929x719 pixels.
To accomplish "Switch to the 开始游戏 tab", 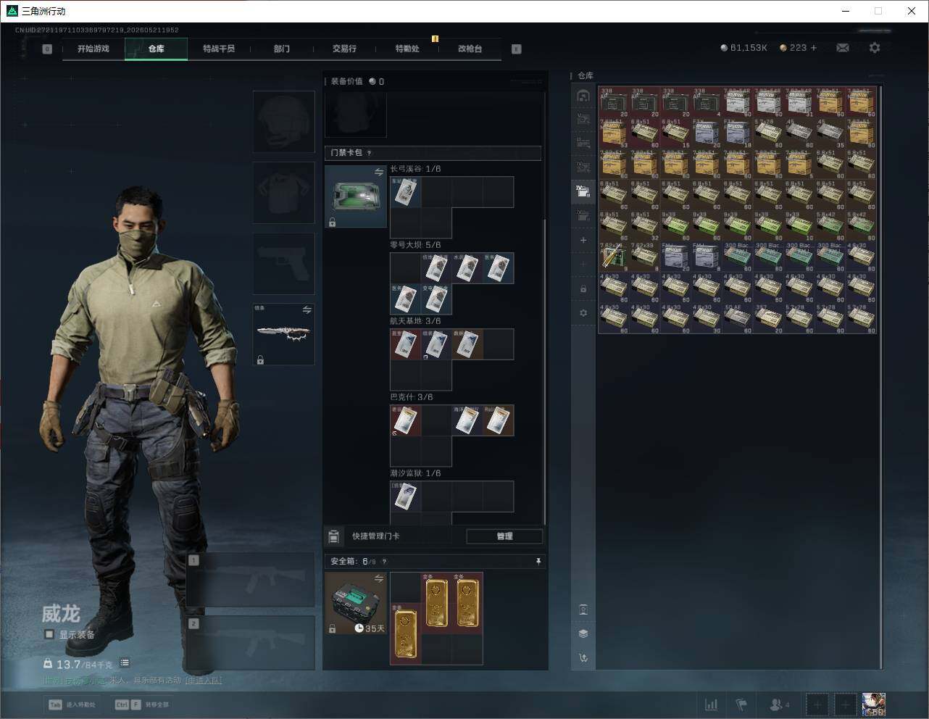I will (93, 49).
